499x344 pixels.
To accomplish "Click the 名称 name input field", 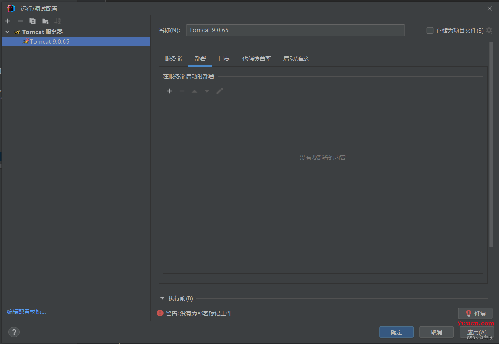I will pos(295,30).
